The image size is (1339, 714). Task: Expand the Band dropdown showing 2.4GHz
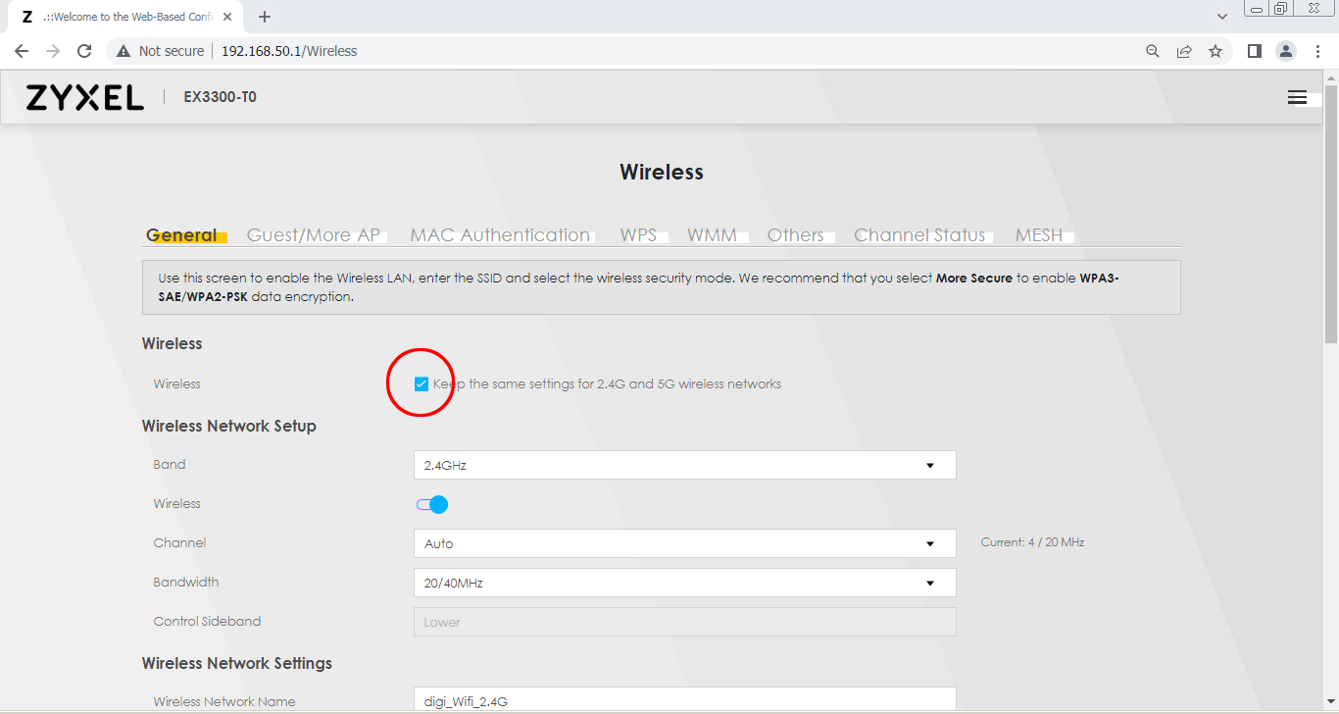(684, 465)
